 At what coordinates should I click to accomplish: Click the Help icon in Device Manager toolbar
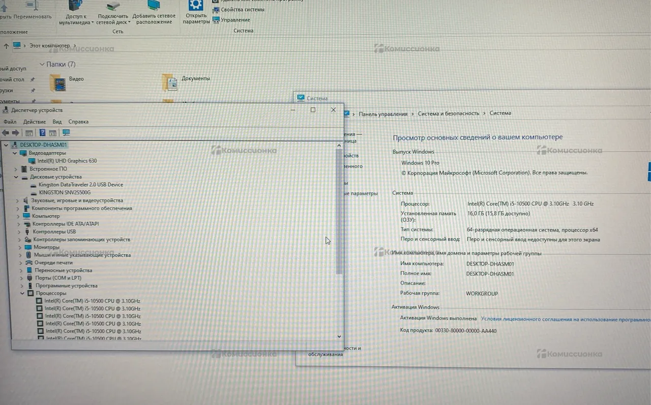coord(42,133)
